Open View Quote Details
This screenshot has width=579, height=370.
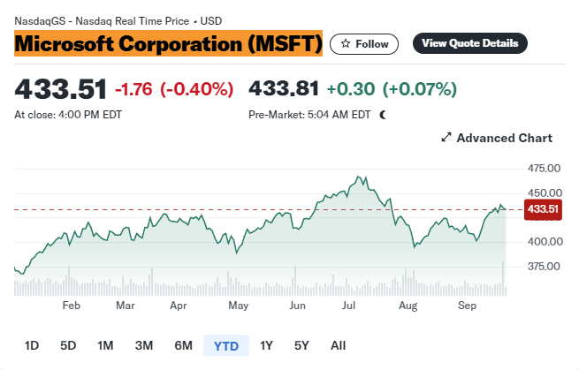point(469,43)
